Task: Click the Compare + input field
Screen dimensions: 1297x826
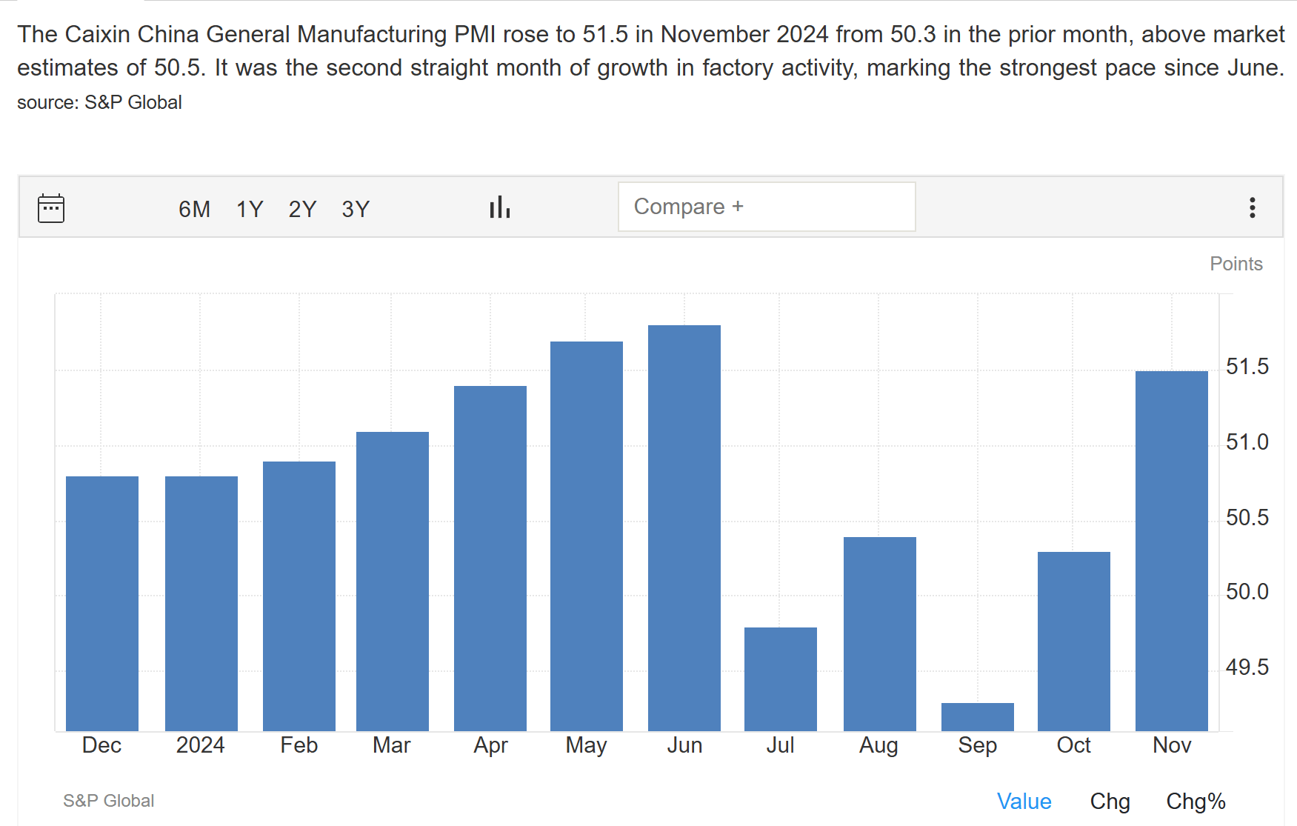Action: coord(767,207)
